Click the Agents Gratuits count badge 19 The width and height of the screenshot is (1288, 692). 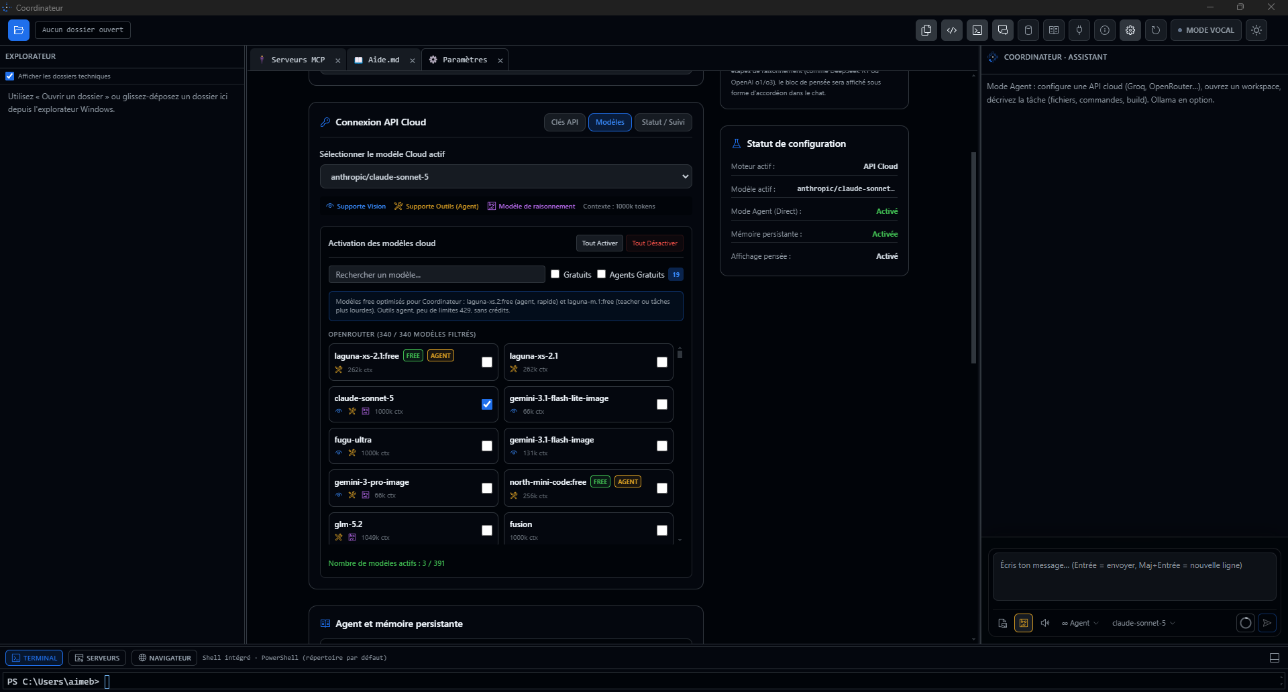pyautogui.click(x=676, y=274)
